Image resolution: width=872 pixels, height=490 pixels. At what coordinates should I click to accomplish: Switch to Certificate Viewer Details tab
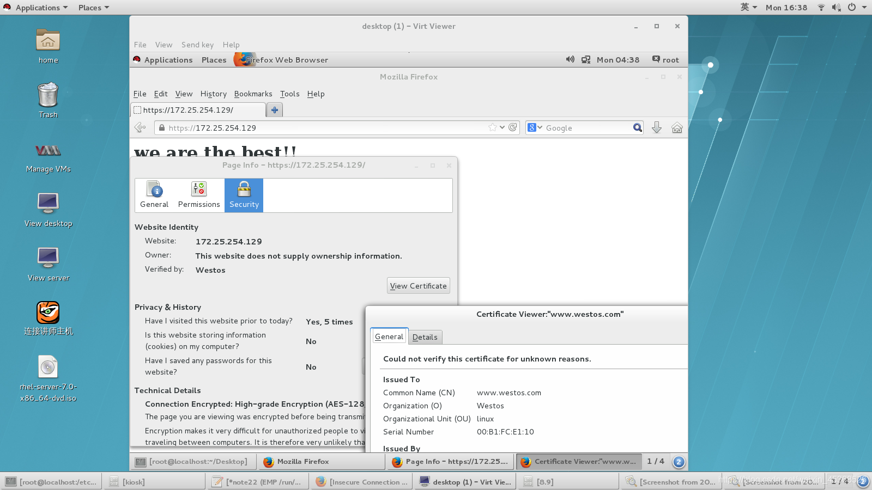point(425,337)
